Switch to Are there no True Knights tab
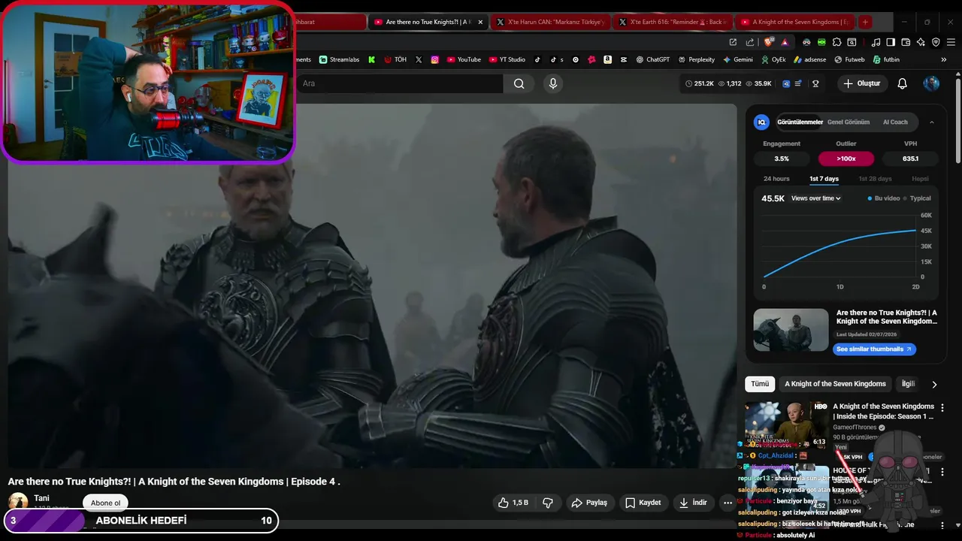The image size is (962, 541). point(426,22)
